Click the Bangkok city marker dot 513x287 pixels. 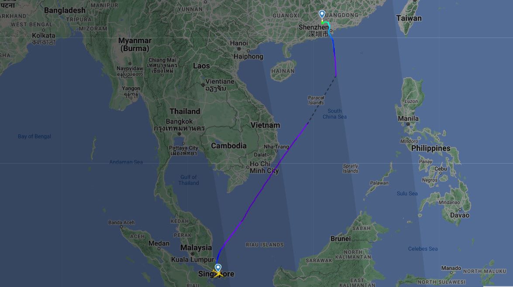click(179, 134)
